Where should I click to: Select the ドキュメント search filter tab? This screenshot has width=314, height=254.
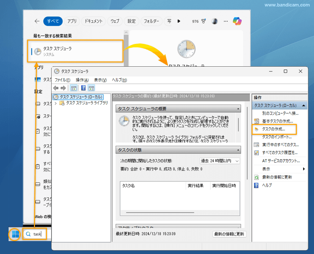[93, 21]
